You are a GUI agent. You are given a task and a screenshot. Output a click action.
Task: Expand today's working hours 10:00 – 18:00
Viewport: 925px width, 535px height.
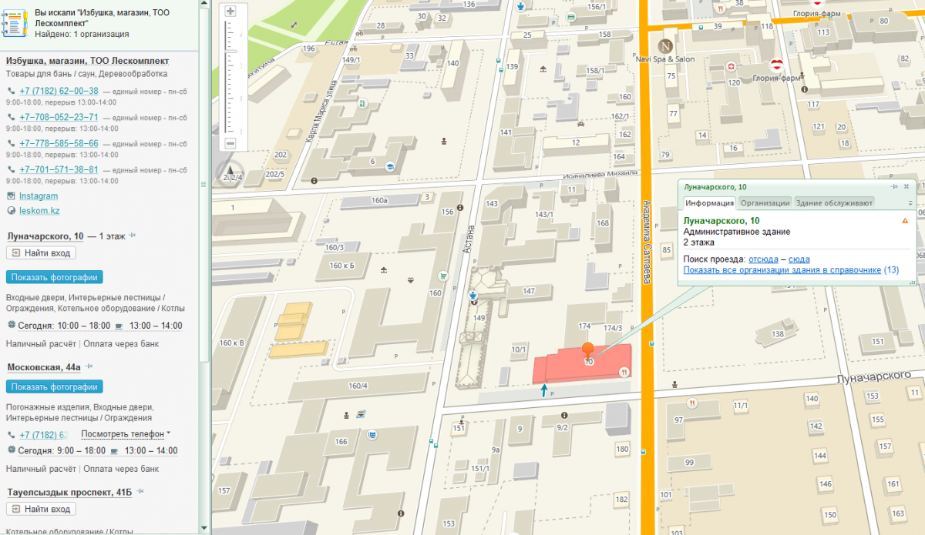point(94,326)
